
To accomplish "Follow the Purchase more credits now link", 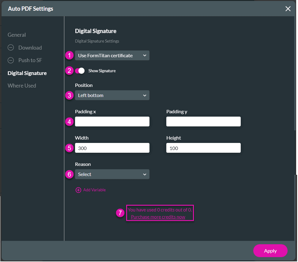I will coord(158,217).
